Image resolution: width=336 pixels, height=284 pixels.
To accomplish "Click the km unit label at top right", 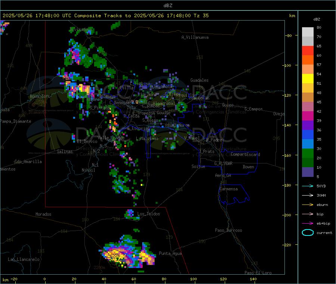I will (292, 16).
